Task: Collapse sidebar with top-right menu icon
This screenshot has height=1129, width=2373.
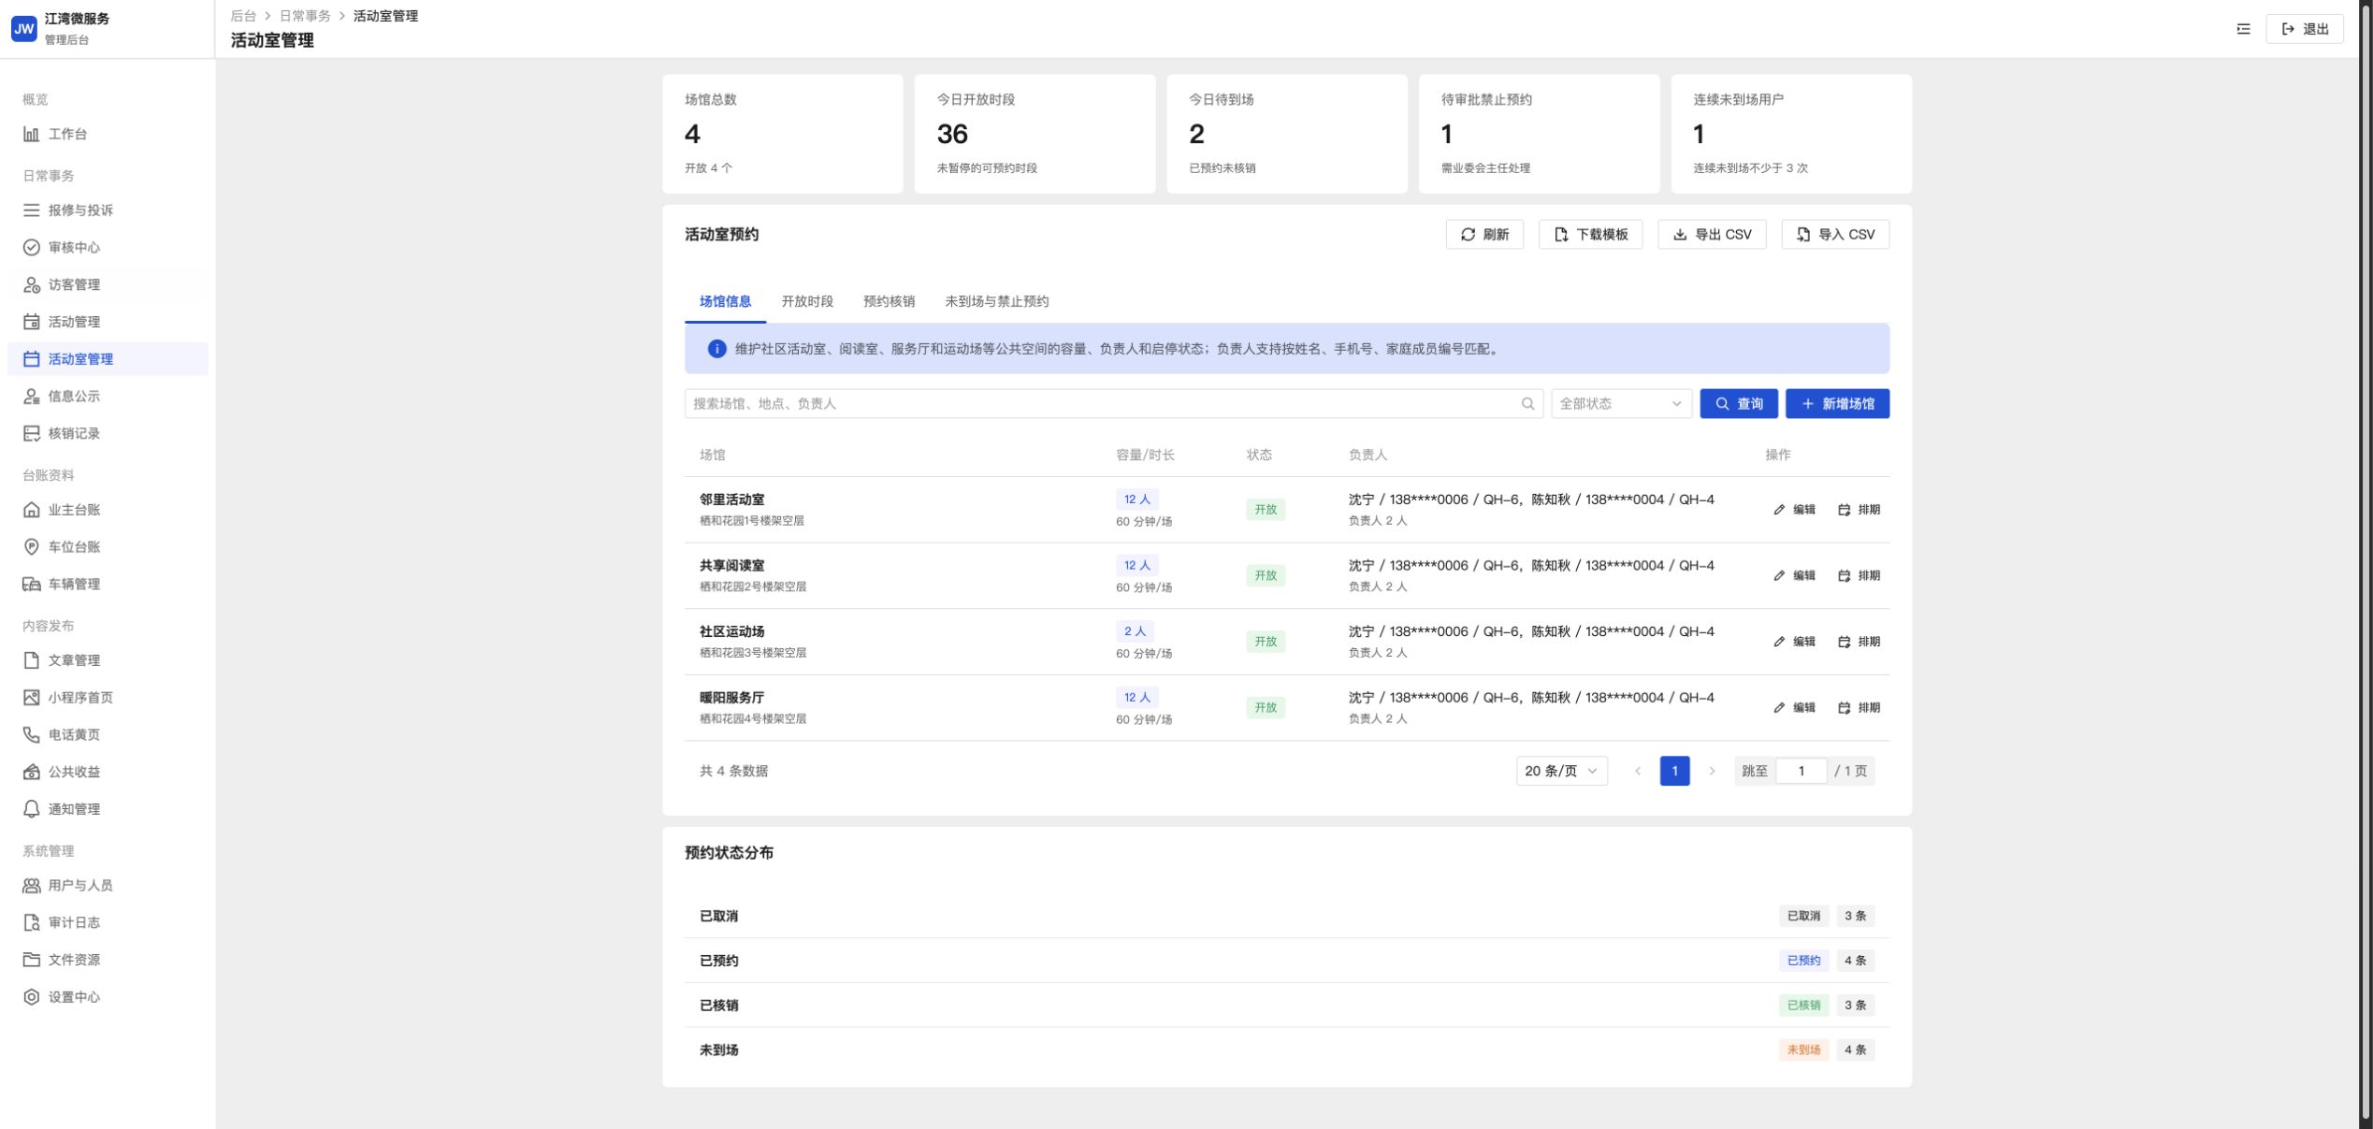Action: point(2243,29)
